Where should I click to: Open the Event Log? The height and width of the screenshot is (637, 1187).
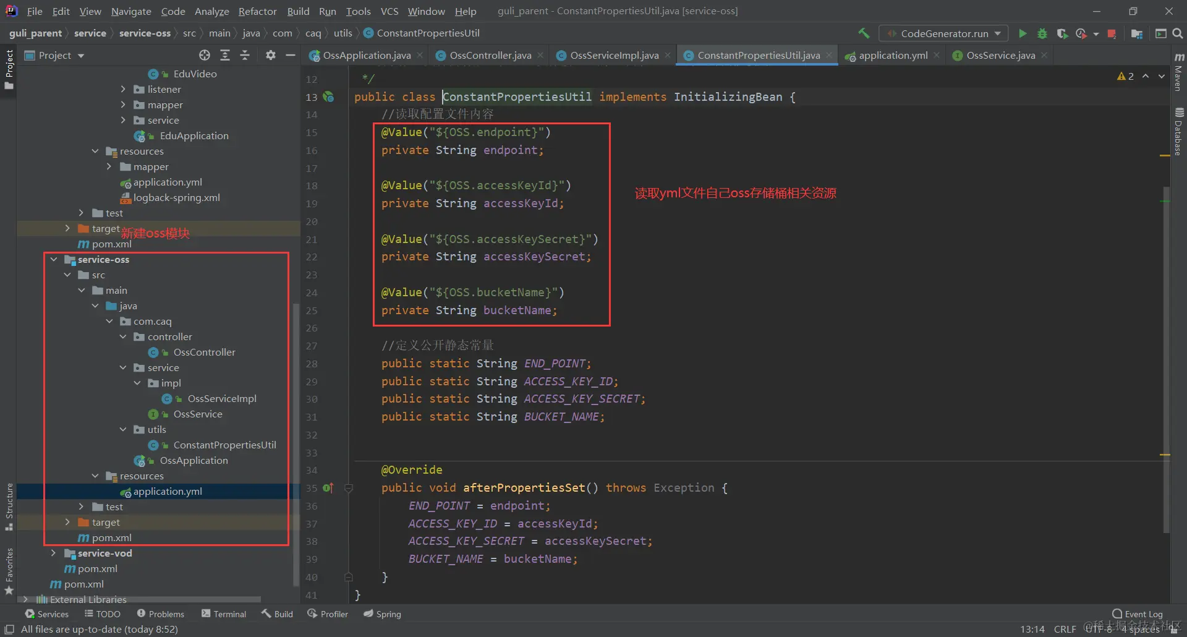1138,614
